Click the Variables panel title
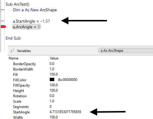153x119 pixels. click(x=24, y=51)
